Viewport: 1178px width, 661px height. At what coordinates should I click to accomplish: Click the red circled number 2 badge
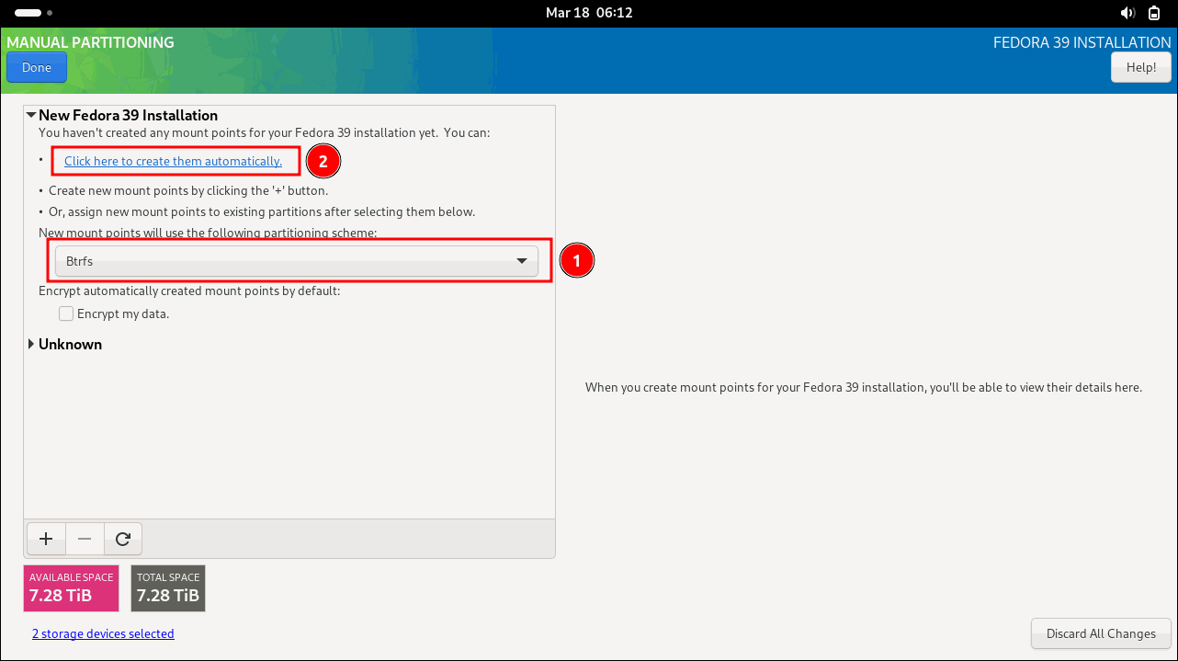click(x=323, y=162)
